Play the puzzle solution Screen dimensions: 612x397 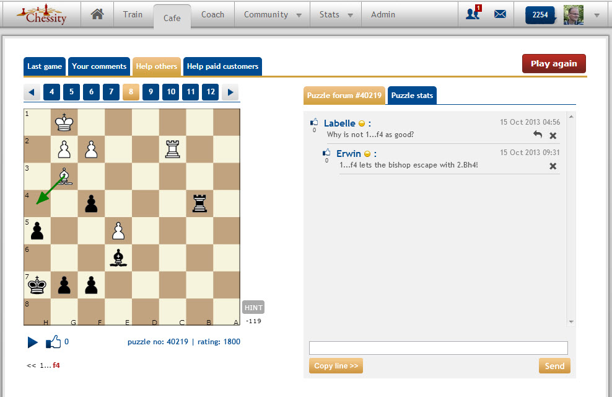click(x=33, y=342)
